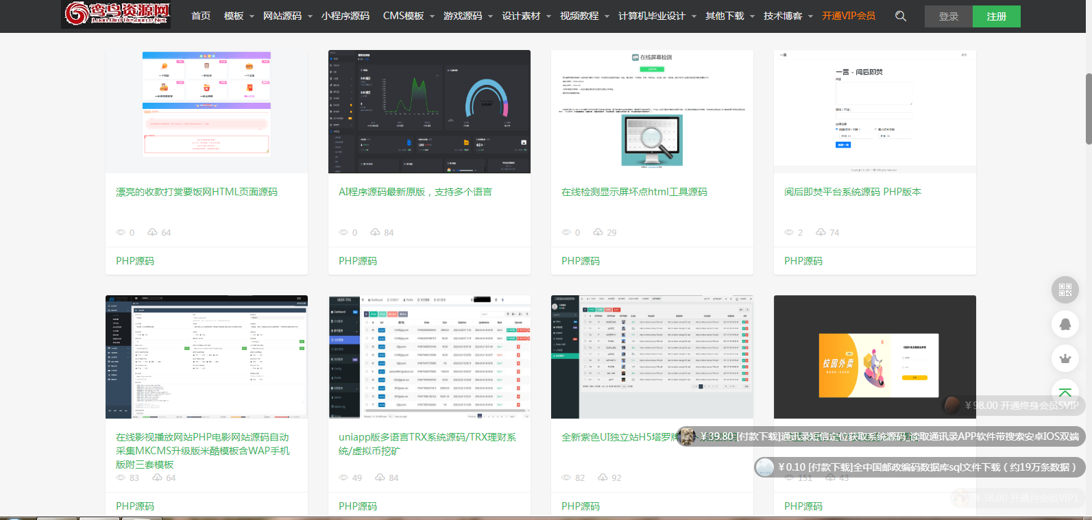The height and width of the screenshot is (520, 1092).
Task: Click download icon under 在线检测显示屏坏点 card
Action: (598, 232)
